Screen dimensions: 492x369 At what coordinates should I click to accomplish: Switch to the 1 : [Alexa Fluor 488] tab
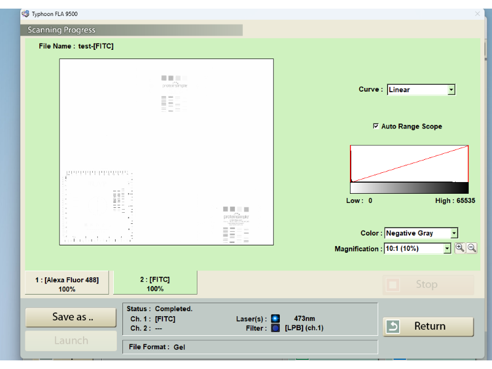pyautogui.click(x=67, y=284)
